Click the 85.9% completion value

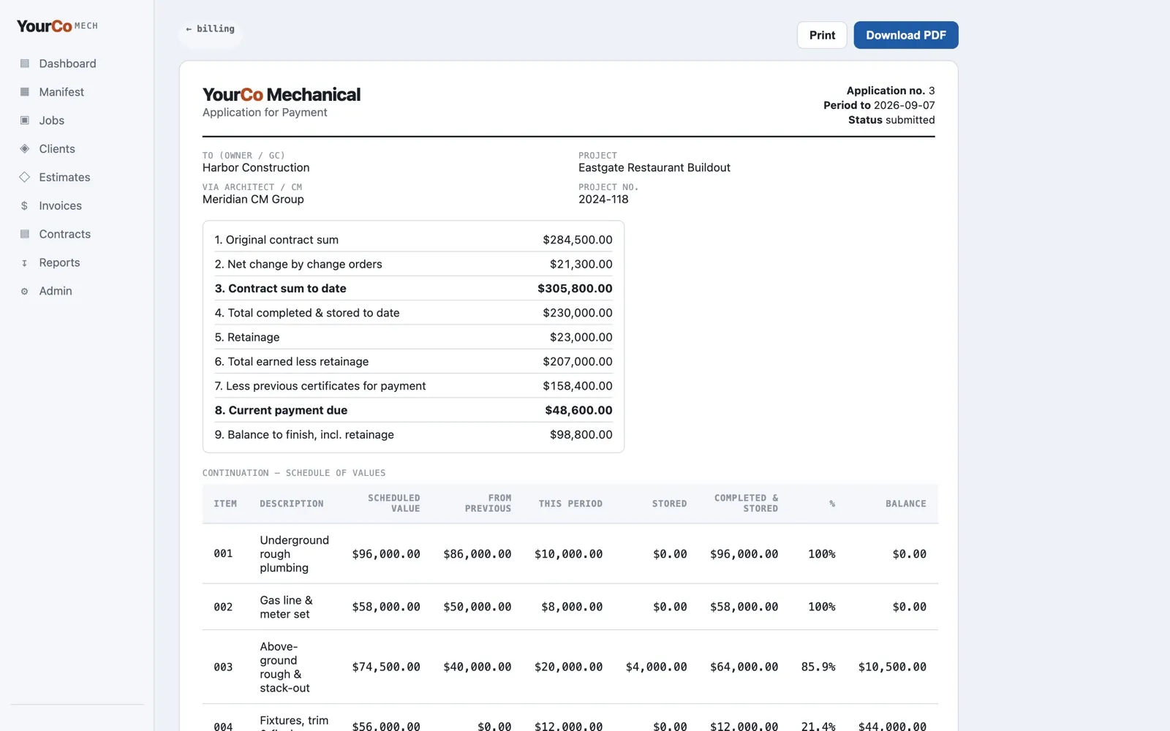point(818,667)
